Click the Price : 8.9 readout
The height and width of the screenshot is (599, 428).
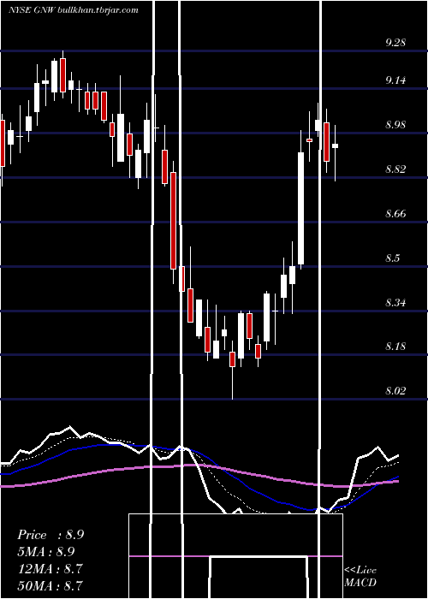tap(51, 535)
